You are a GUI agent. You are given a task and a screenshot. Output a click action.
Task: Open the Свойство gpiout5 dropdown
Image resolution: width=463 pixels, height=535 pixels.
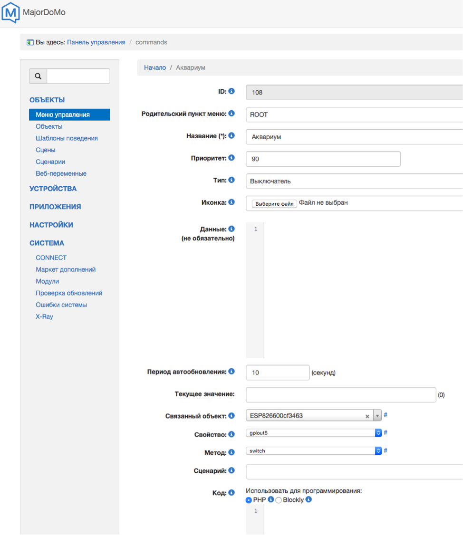click(x=378, y=433)
